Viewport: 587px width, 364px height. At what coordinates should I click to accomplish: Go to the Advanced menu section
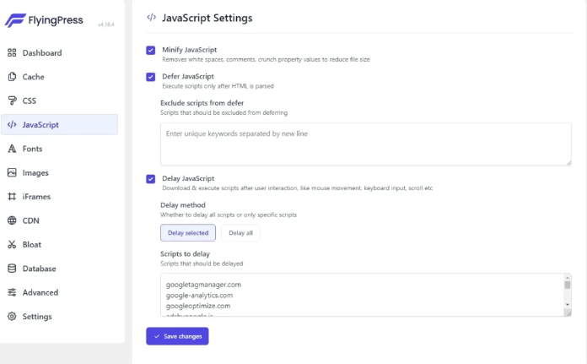point(40,293)
